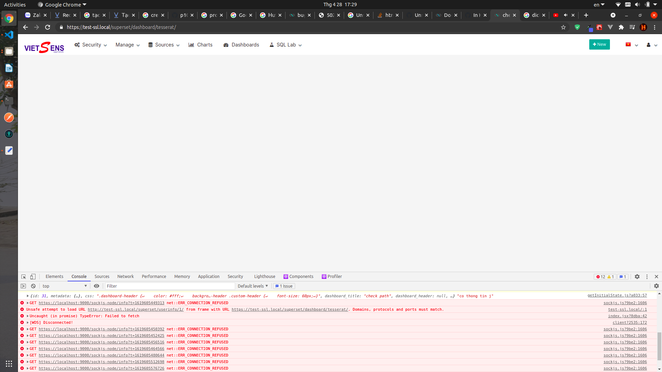Reload the page
662x372 pixels.
[48, 27]
